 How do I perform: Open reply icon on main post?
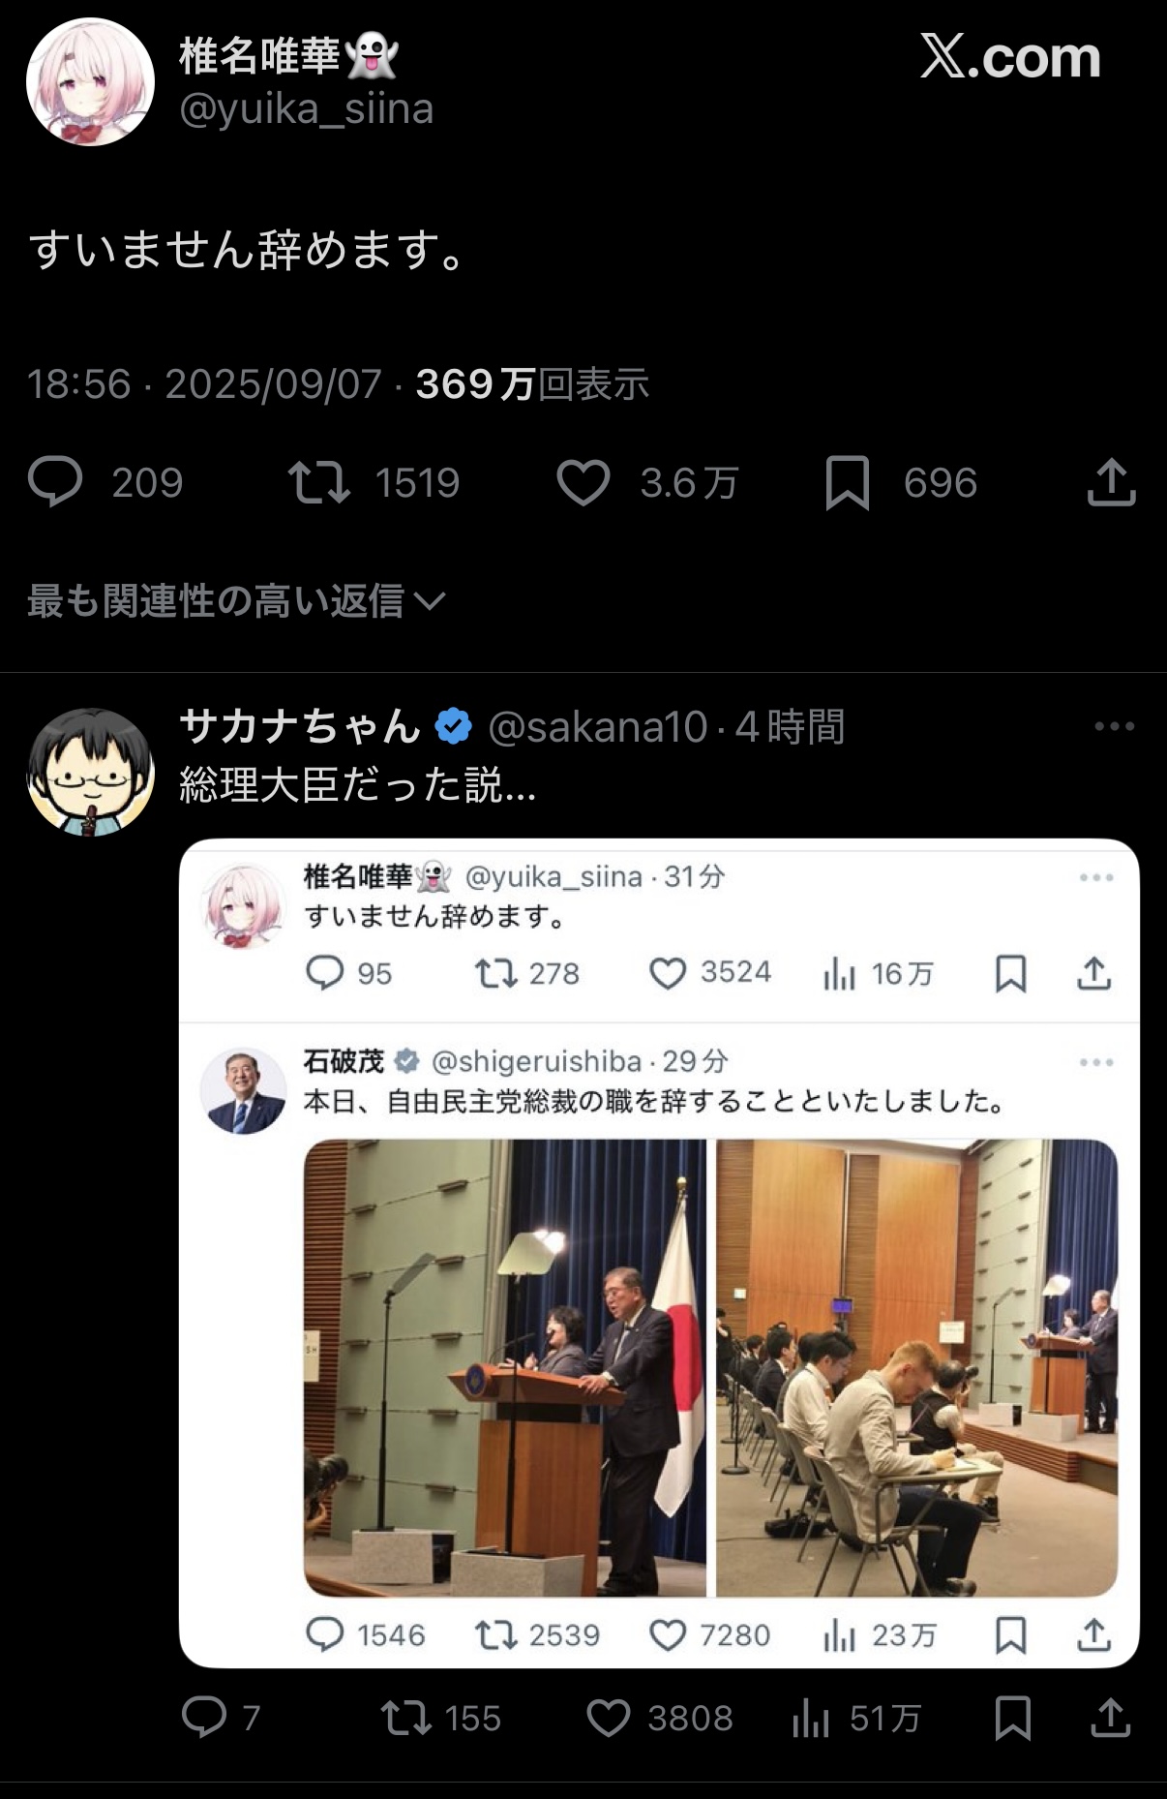pos(55,482)
